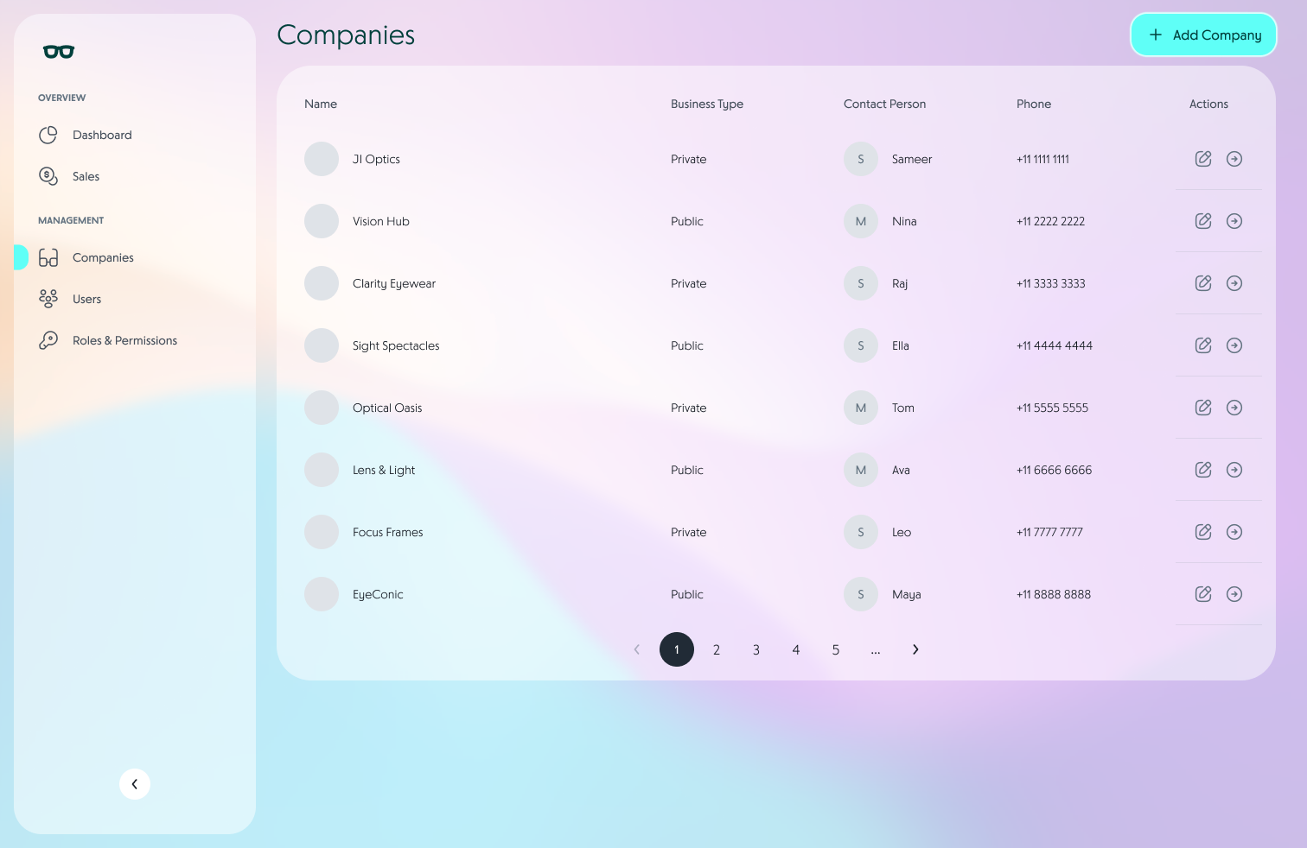Click the JI Optics company avatar
This screenshot has width=1307, height=848.
coord(322,159)
